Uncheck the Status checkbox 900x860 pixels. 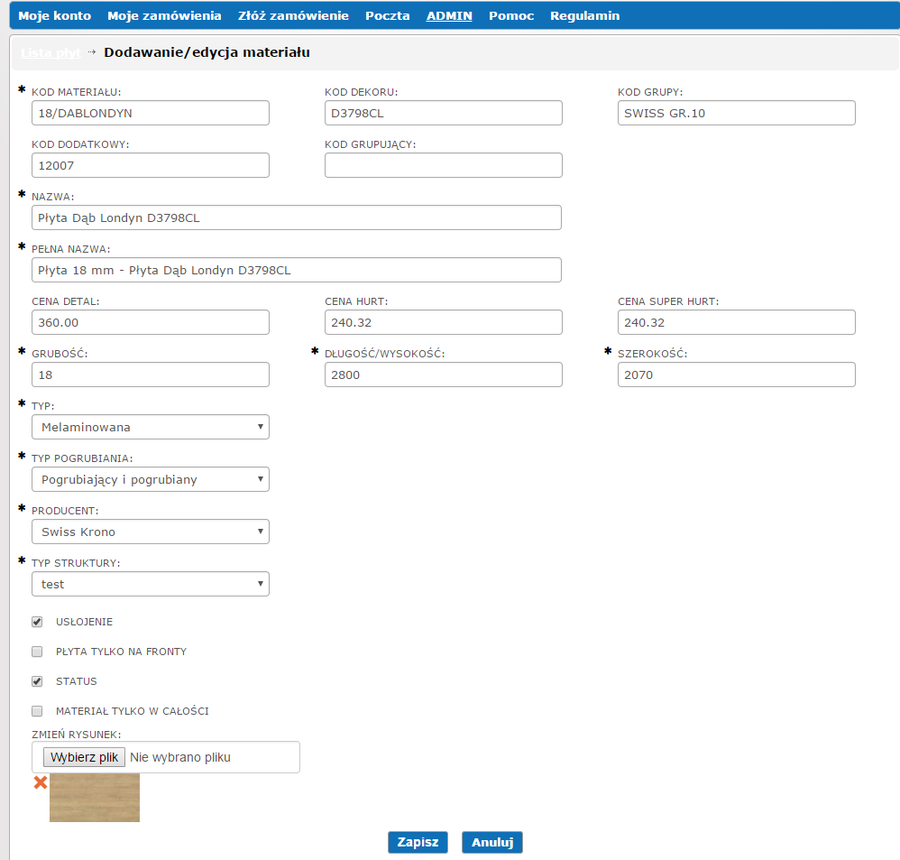tap(38, 681)
